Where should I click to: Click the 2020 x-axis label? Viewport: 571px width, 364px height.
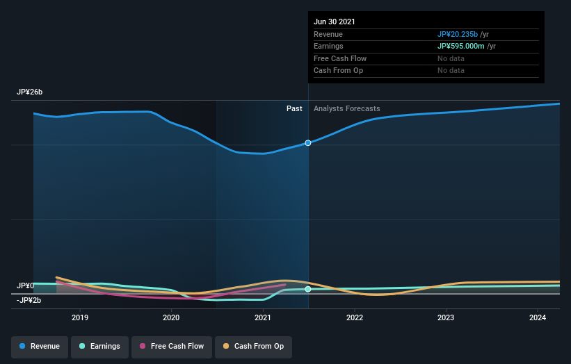point(171,317)
